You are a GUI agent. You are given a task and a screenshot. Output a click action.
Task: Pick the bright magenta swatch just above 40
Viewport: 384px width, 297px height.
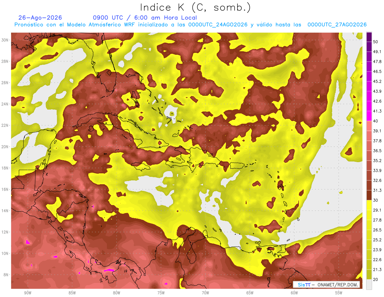click(369, 115)
